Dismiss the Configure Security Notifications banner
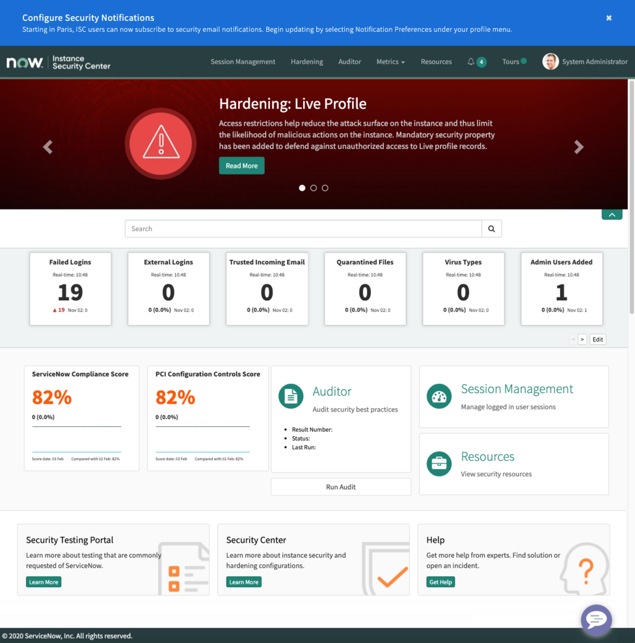Screen dimensions: 635x643 pos(609,18)
